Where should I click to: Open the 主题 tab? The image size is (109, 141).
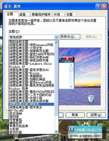pyautogui.click(x=11, y=14)
